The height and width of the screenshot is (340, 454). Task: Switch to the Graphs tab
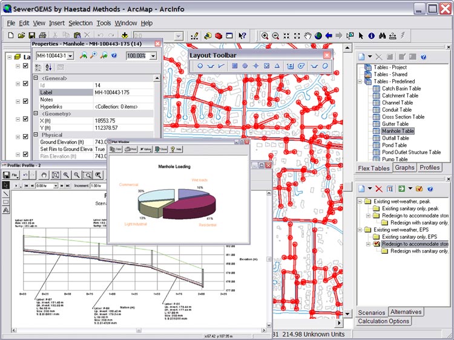point(404,167)
